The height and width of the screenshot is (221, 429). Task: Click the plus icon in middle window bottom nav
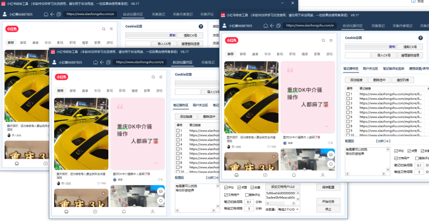pos(95,211)
